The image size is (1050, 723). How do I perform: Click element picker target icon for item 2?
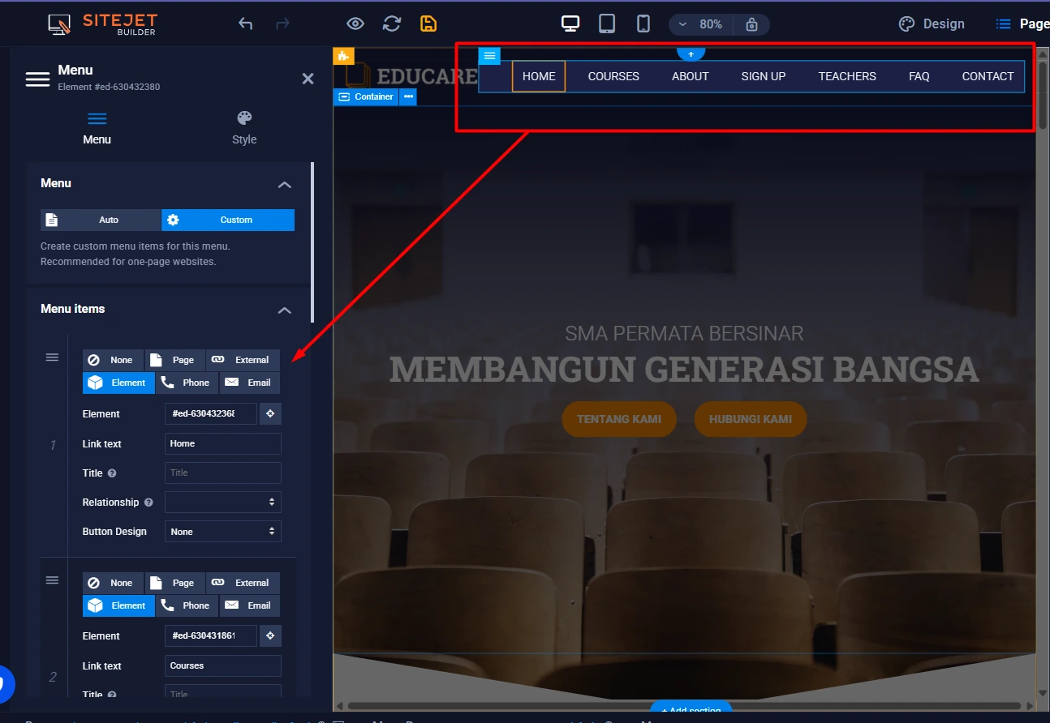point(270,635)
